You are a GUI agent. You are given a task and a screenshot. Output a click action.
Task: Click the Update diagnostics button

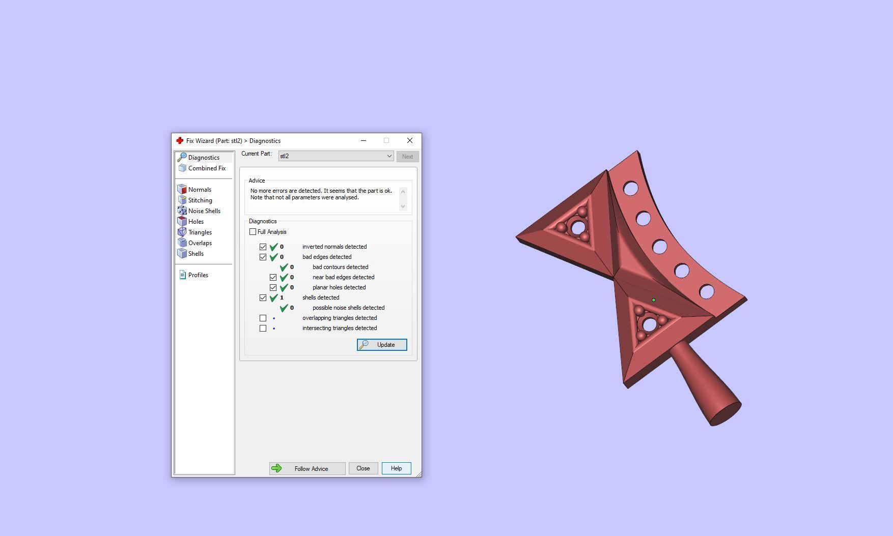coord(382,345)
